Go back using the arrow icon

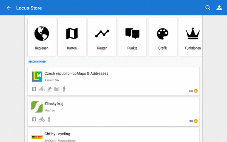pos(9,8)
